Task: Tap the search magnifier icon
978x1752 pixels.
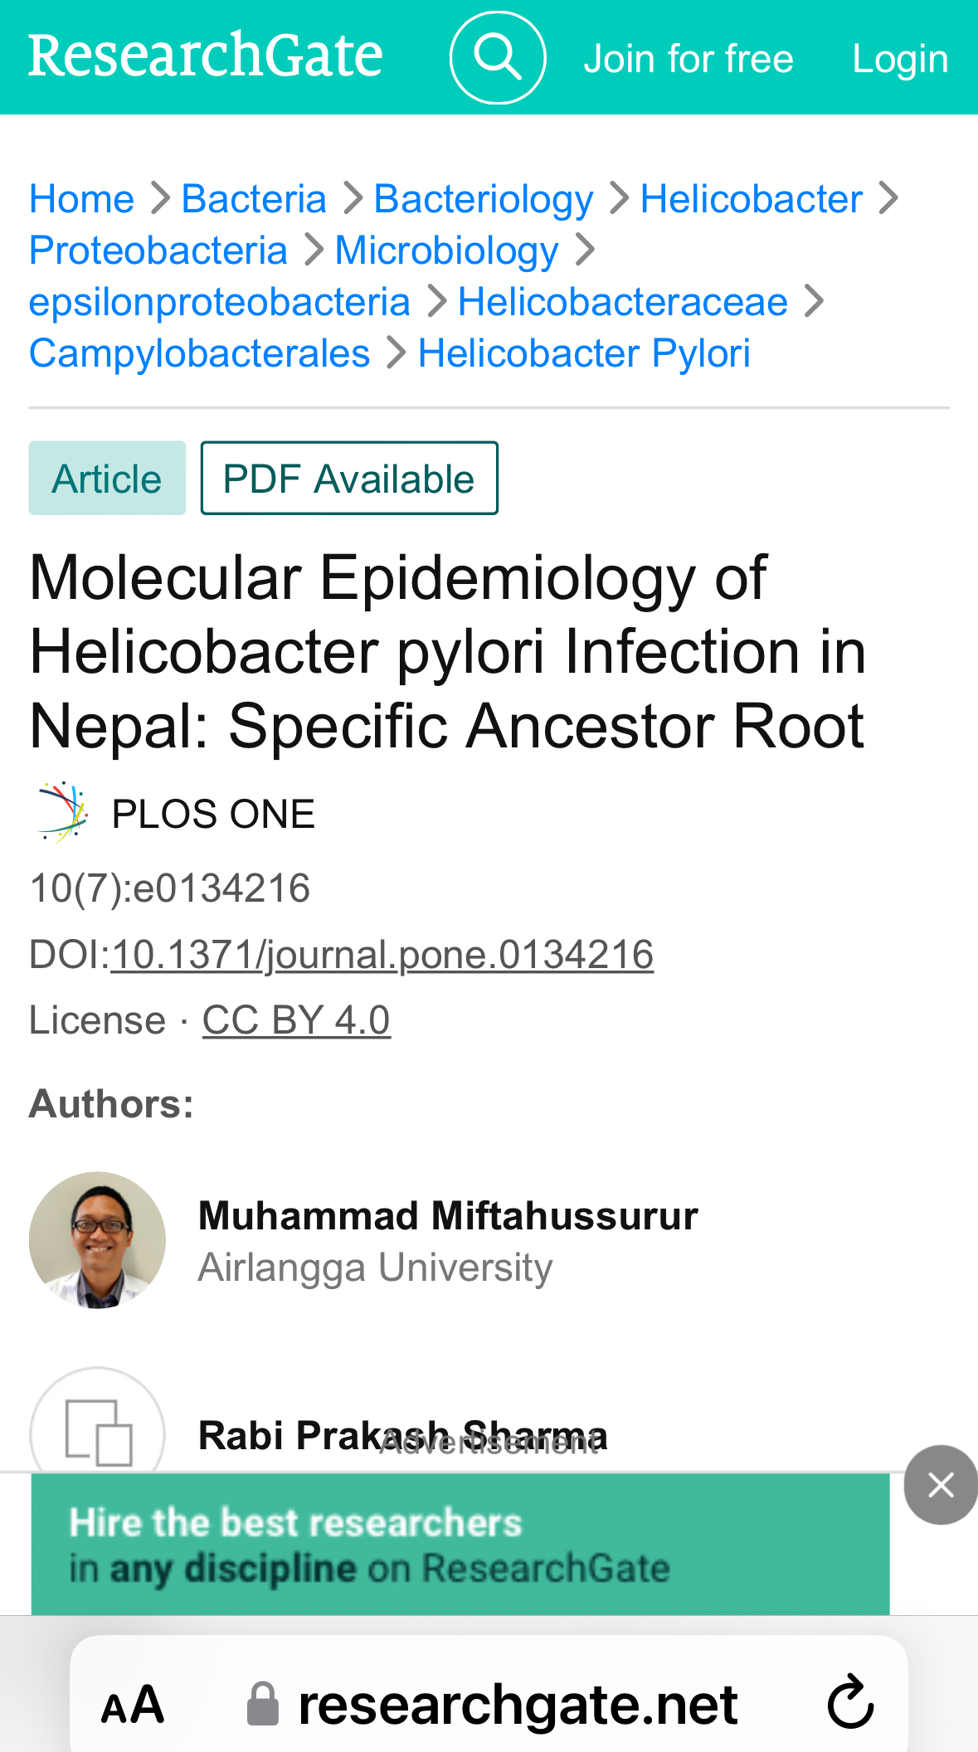Action: coord(498,58)
